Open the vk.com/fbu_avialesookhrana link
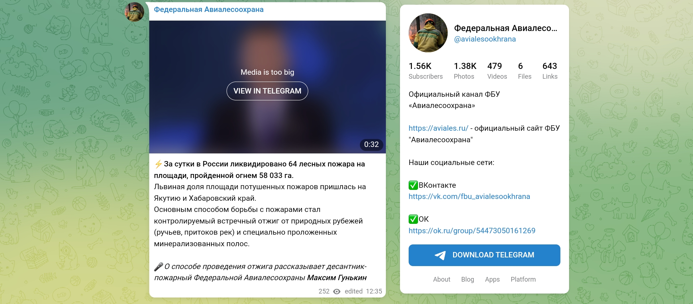 469,196
